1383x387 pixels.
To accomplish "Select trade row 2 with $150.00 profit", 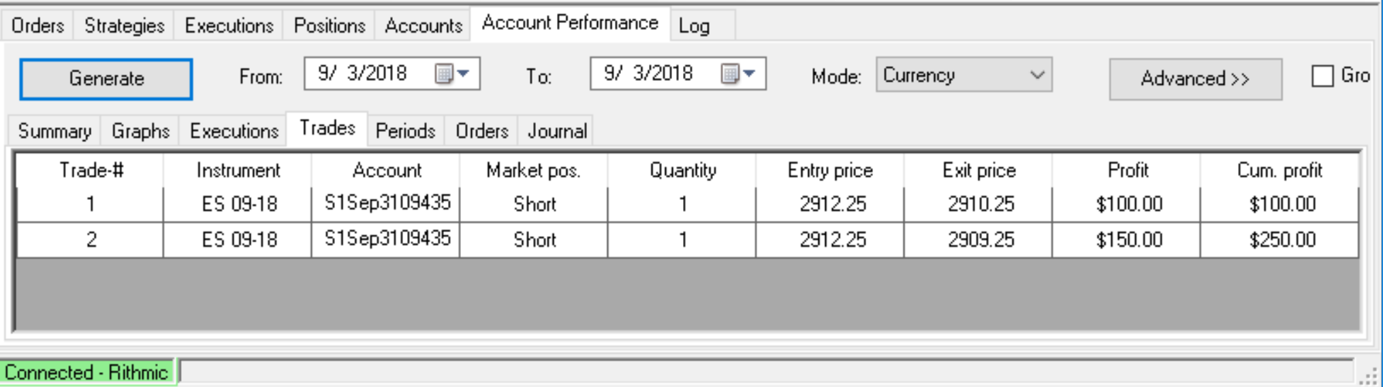I will [x=687, y=239].
